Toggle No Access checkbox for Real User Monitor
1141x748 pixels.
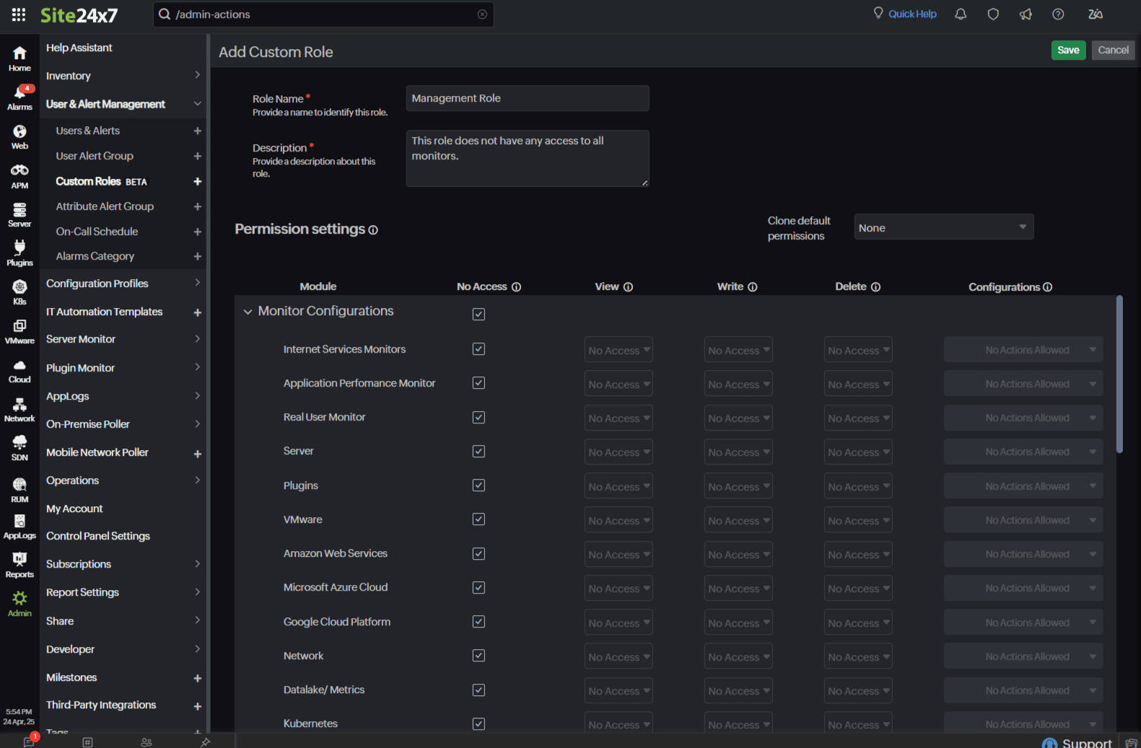coord(478,418)
